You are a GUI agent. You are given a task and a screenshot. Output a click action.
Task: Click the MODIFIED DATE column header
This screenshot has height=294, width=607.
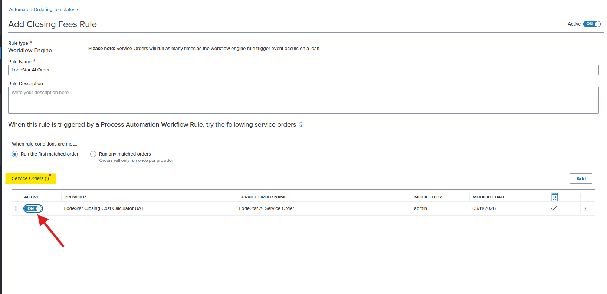pyautogui.click(x=489, y=197)
